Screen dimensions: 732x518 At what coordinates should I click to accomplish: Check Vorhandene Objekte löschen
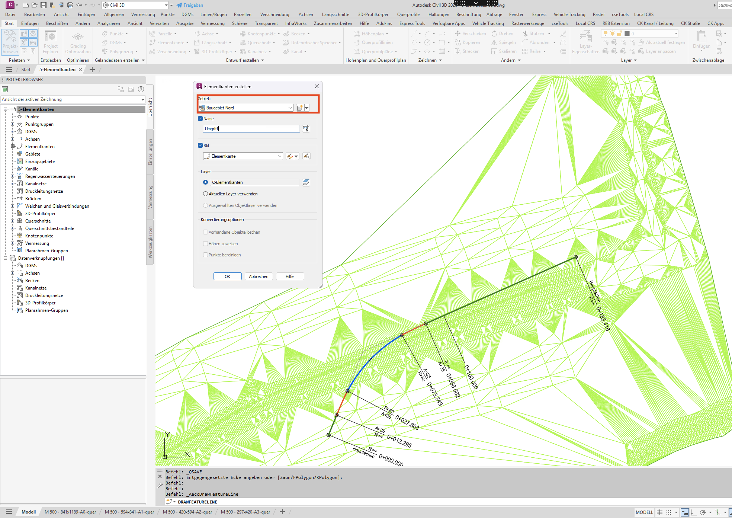click(x=205, y=232)
